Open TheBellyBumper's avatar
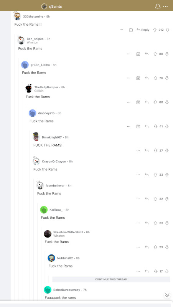 click(x=29, y=88)
